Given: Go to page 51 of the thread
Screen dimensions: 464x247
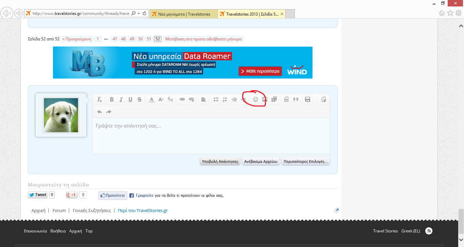Looking at the screenshot, I should click(149, 39).
